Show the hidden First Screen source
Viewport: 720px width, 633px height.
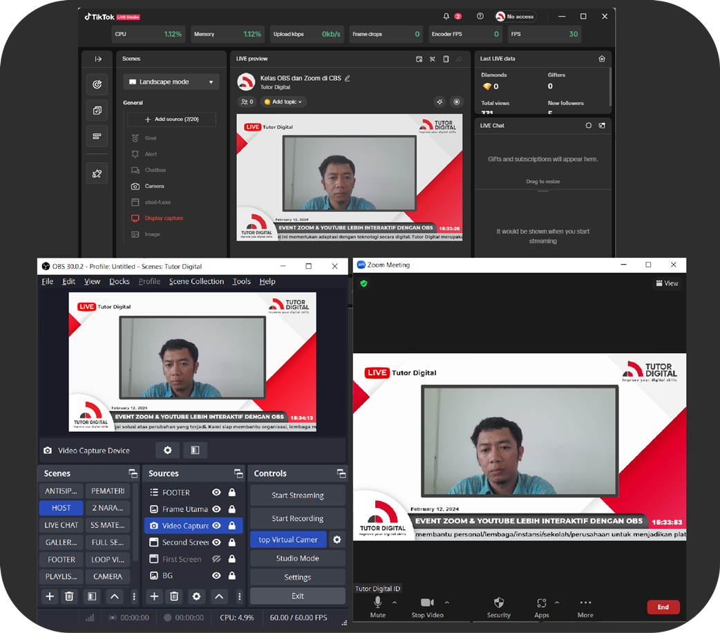click(216, 559)
